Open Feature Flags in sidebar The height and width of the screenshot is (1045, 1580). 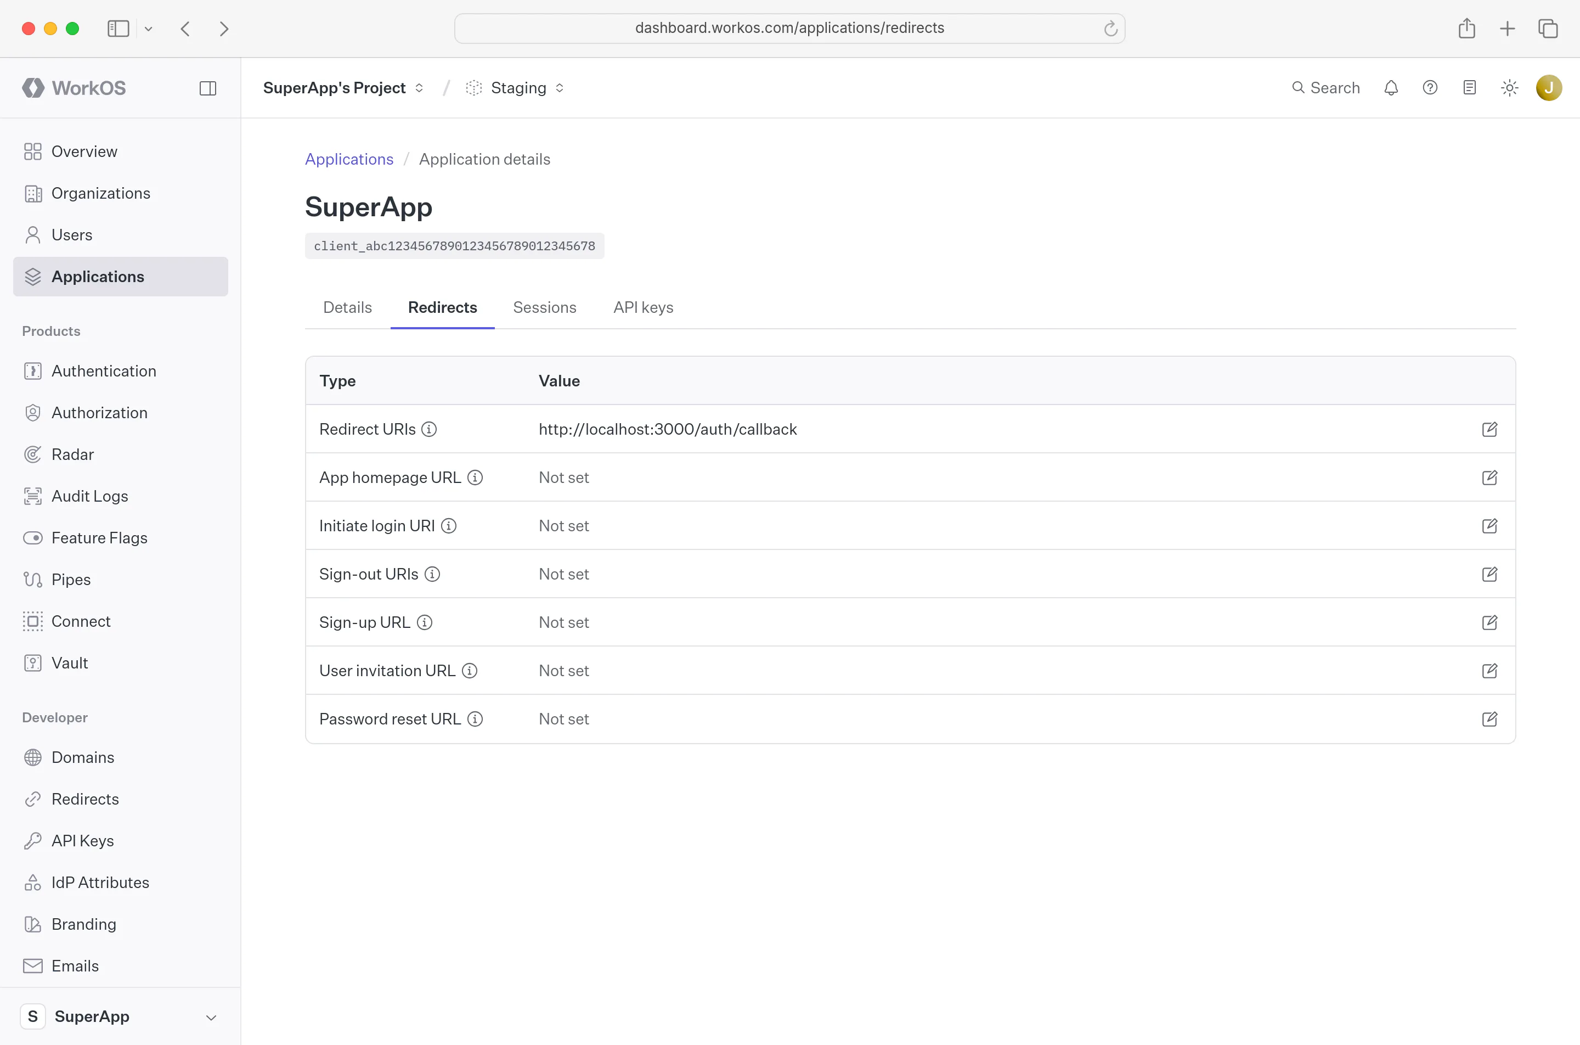coord(120,538)
